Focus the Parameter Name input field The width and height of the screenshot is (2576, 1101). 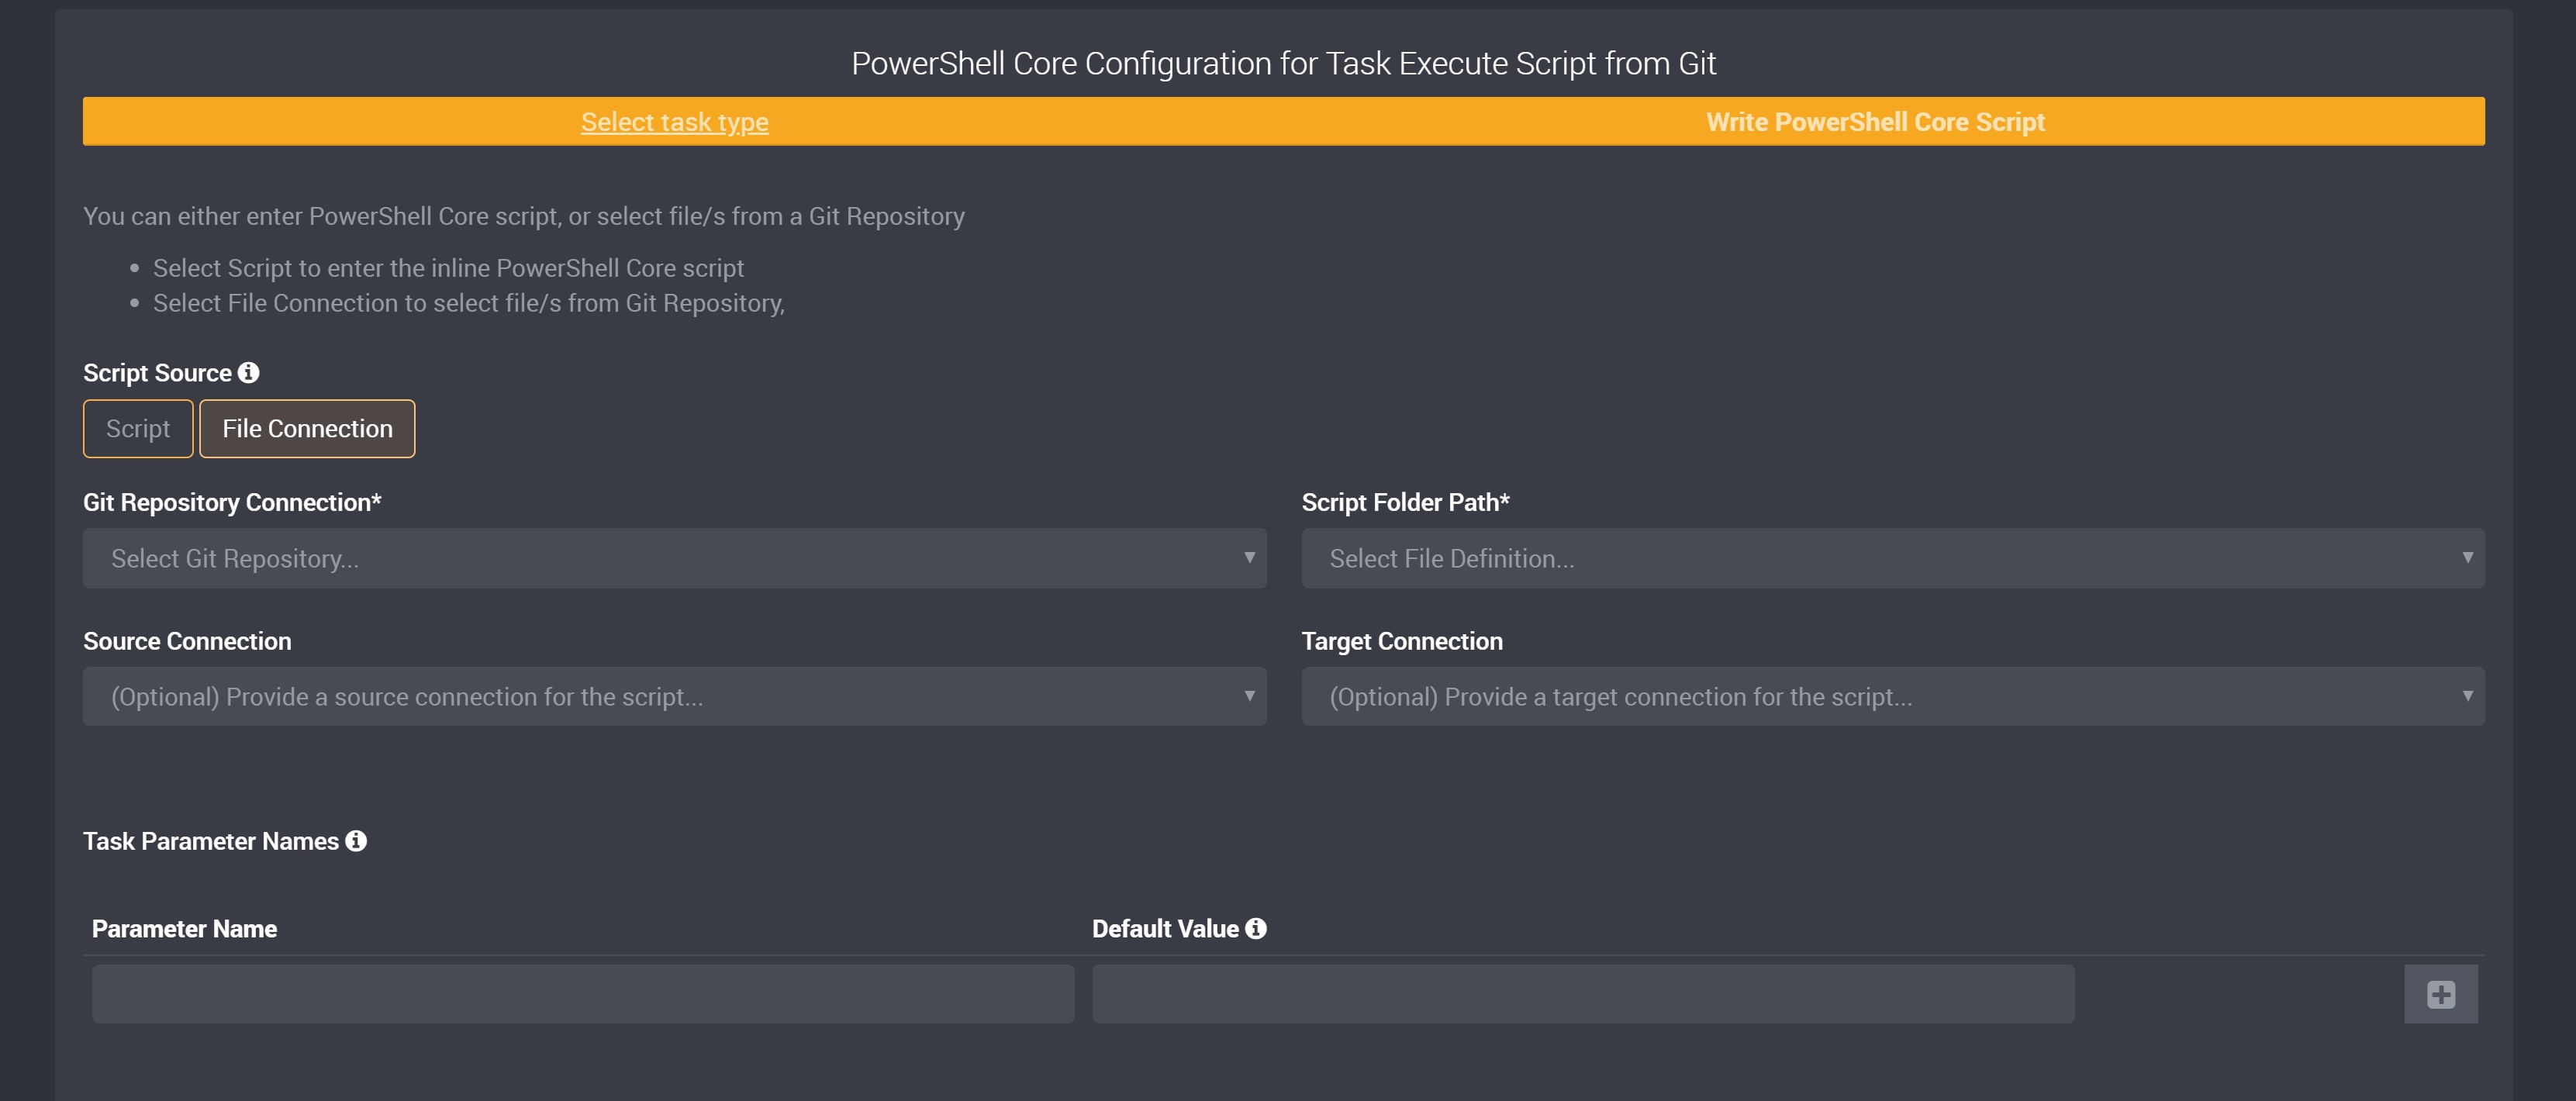point(583,994)
